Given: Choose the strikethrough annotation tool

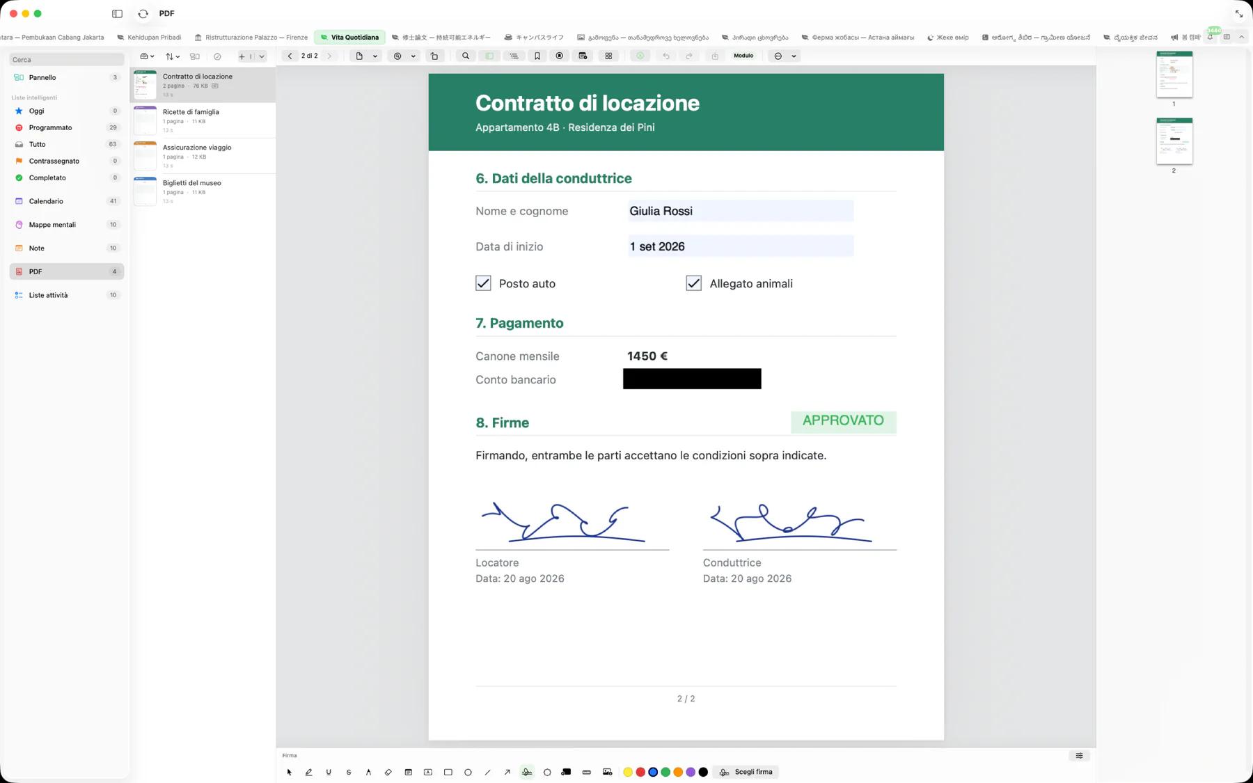Looking at the screenshot, I should coord(349,772).
